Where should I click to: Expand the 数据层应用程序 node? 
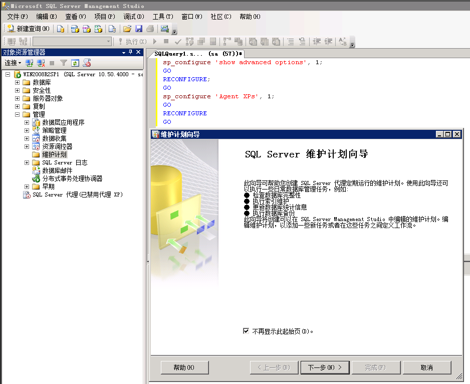tap(27, 122)
